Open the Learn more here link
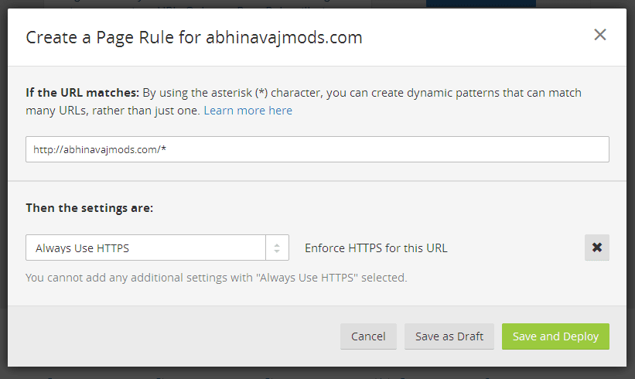This screenshot has height=379, width=635. pos(248,111)
